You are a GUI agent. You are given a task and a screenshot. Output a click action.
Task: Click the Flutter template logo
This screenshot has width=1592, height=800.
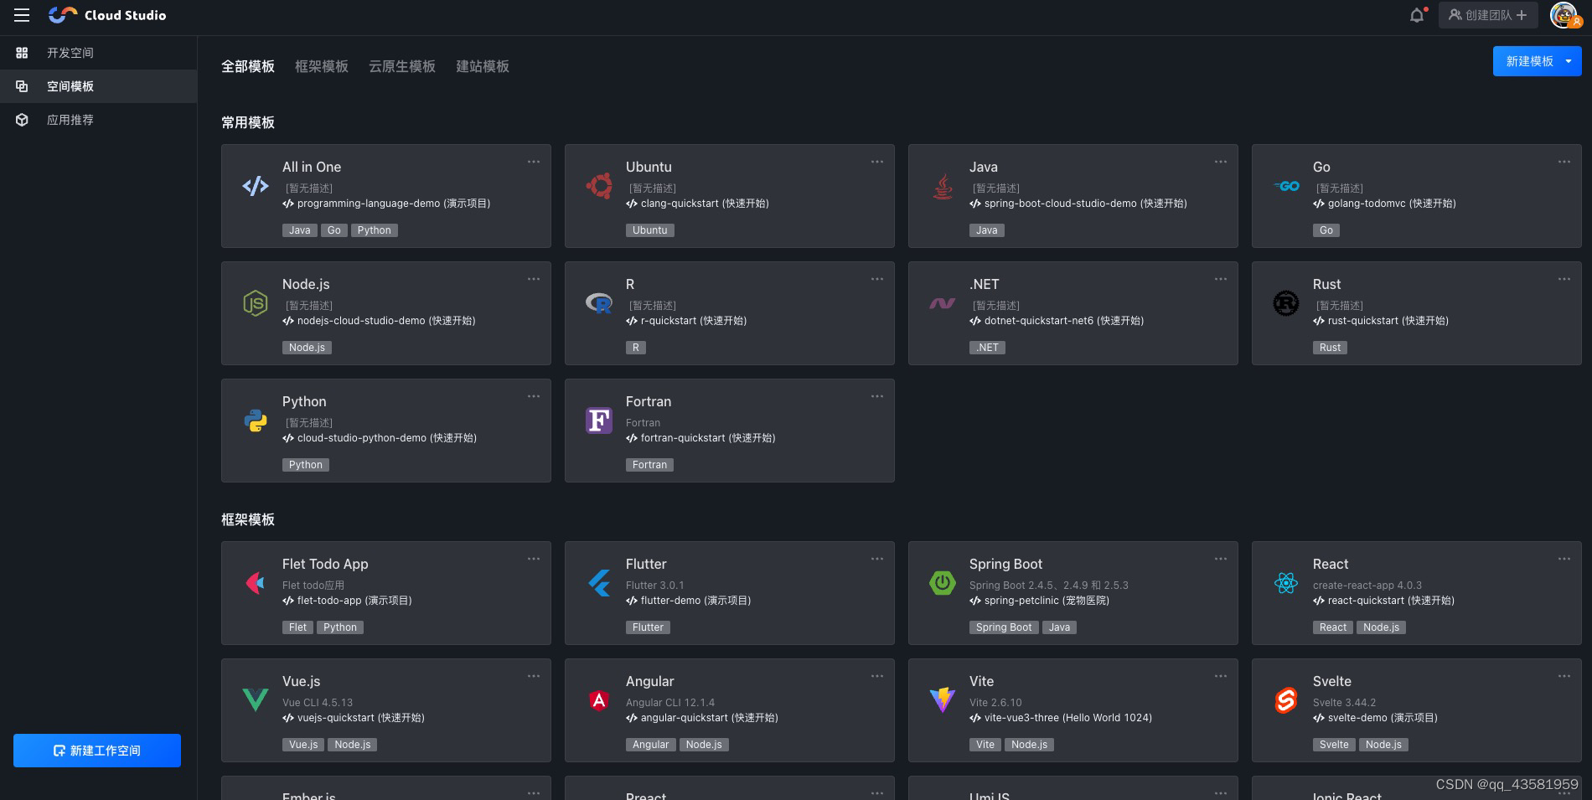[x=599, y=583]
